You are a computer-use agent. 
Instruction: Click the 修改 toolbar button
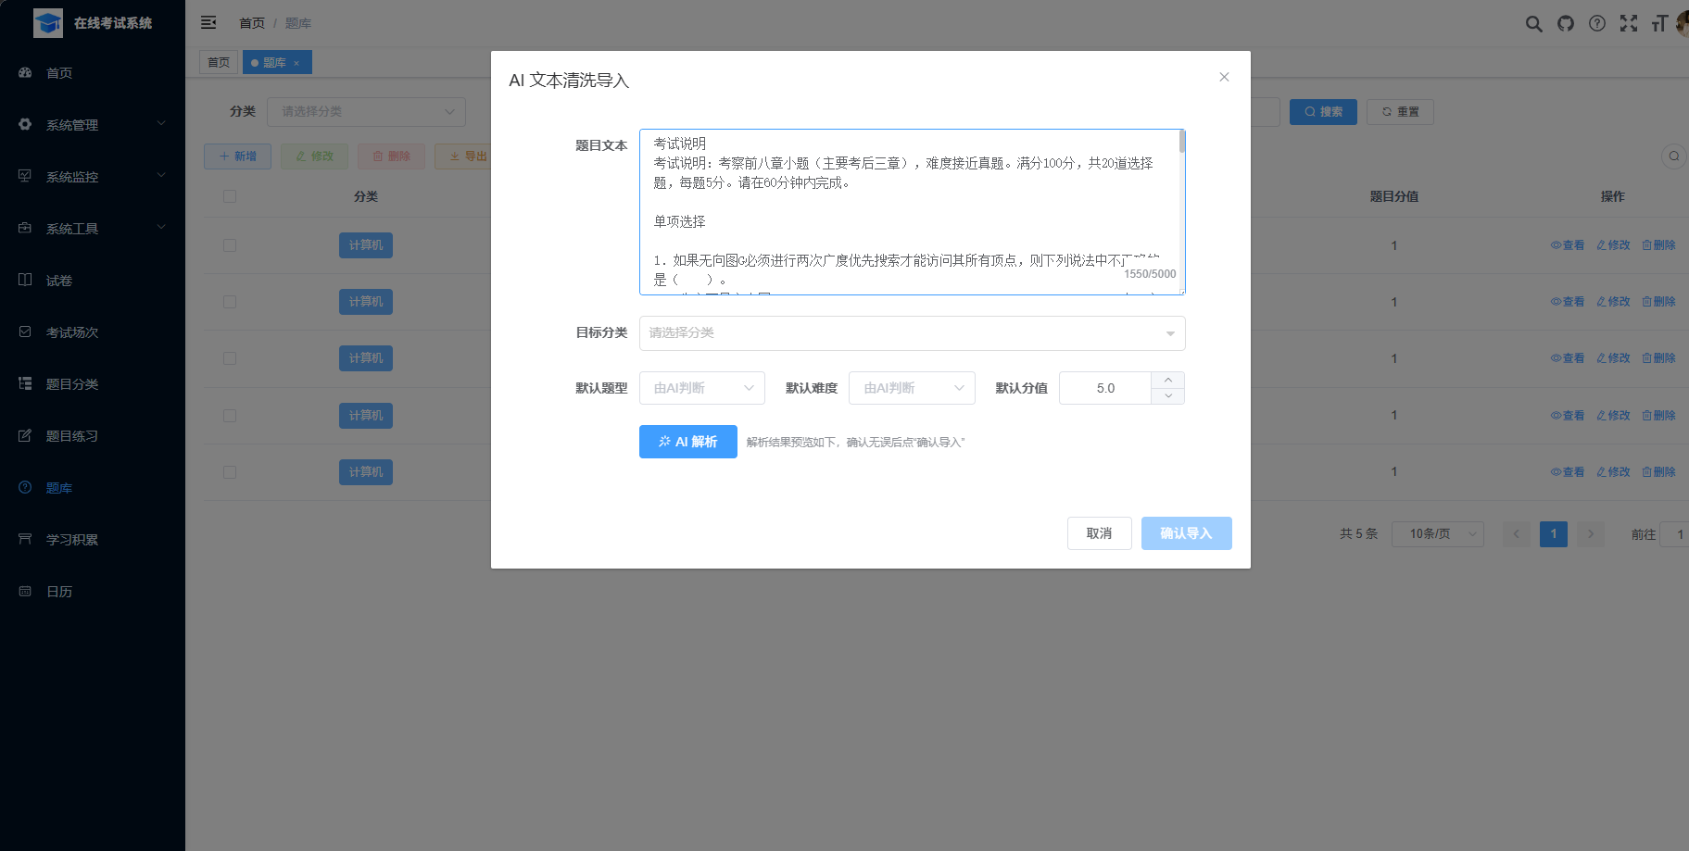click(314, 156)
